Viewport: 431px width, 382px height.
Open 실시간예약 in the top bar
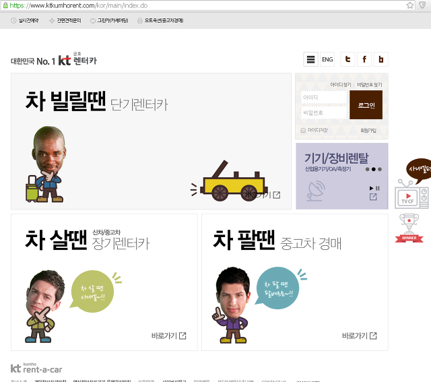(25, 20)
